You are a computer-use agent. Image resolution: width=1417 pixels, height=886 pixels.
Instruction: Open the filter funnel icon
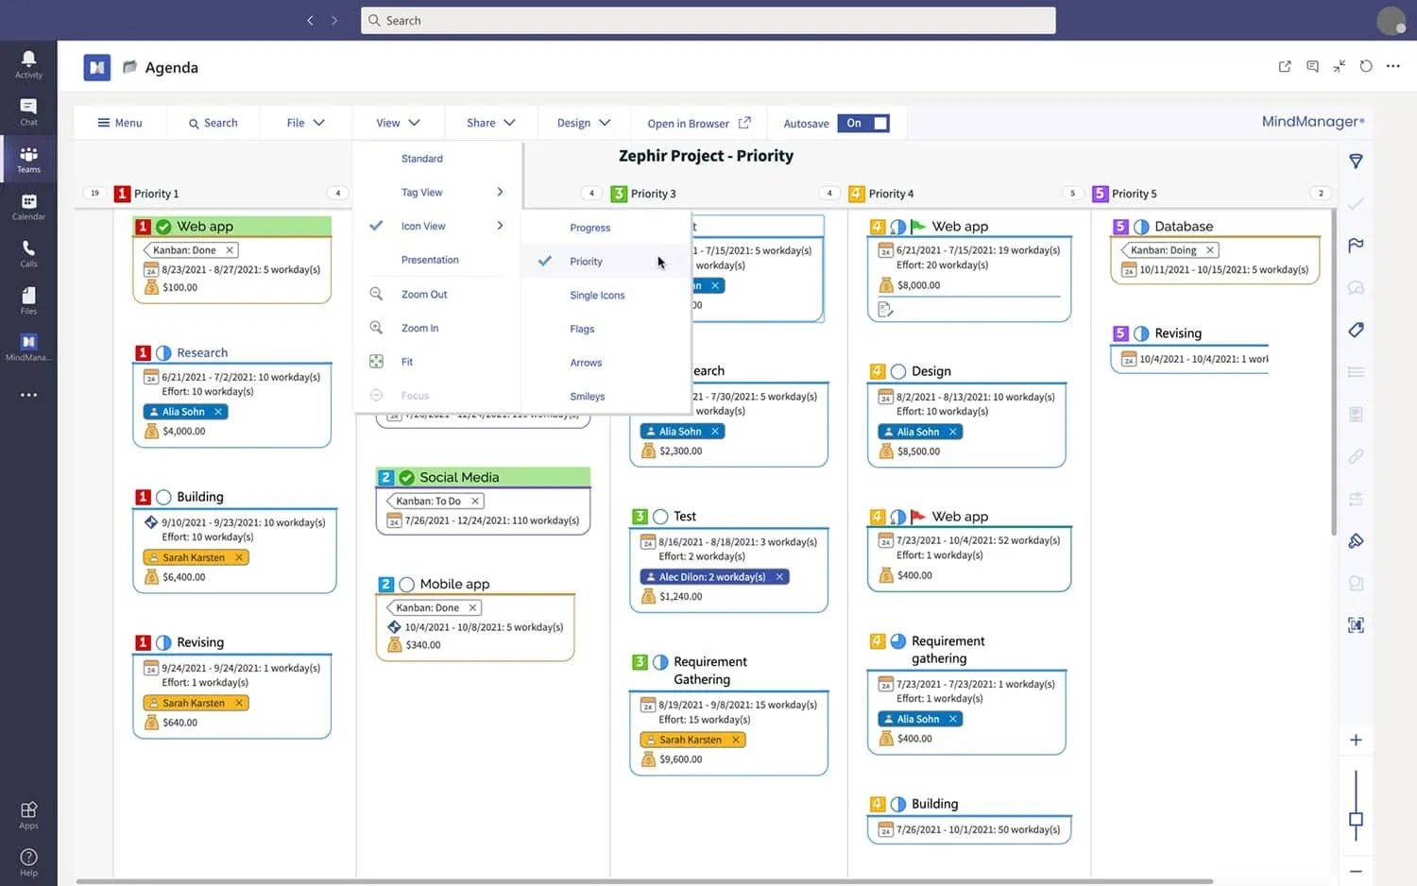[x=1356, y=162]
